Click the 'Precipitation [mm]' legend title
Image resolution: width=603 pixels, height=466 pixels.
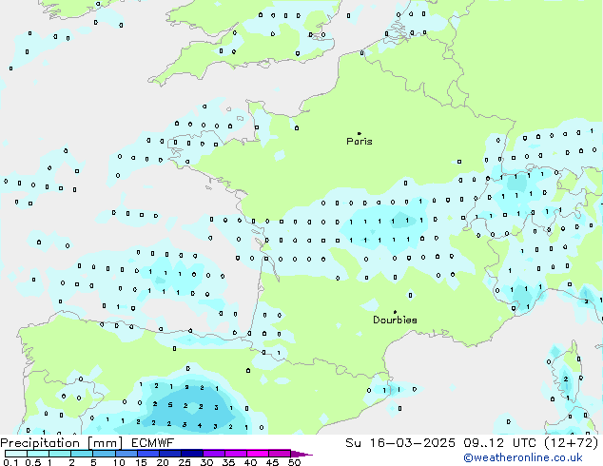pos(62,443)
